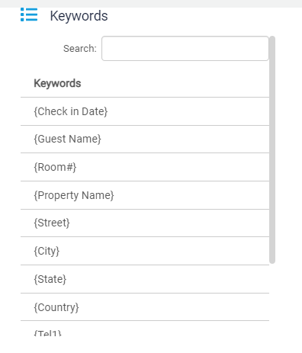Screen dimensions: 302x353
Task: Click the vertical scrollbar thumb
Action: (272, 149)
